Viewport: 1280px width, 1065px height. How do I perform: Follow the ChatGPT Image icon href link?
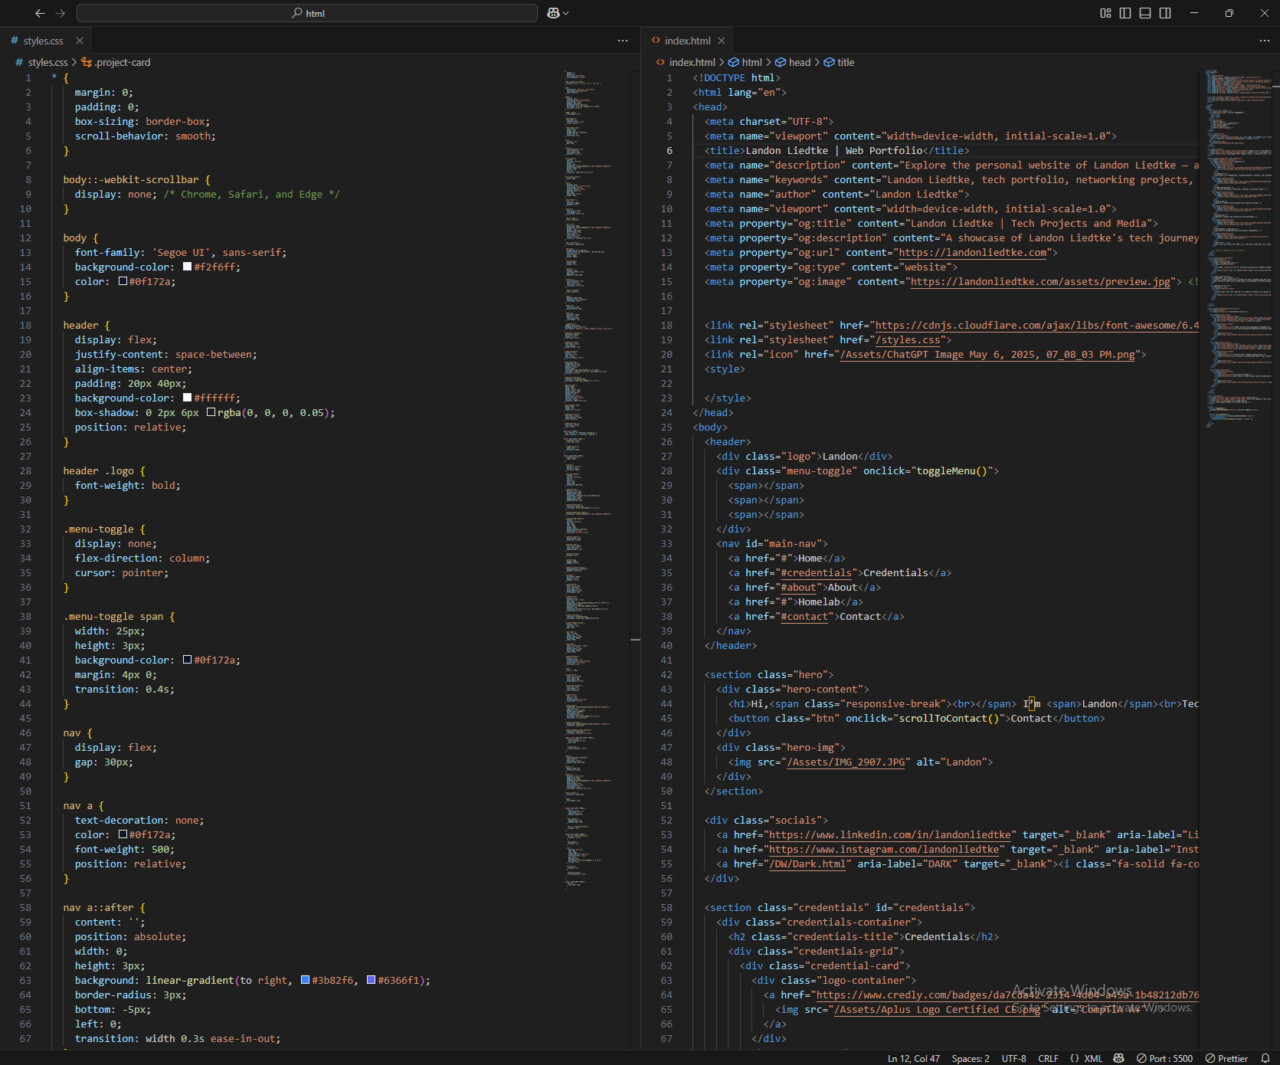pyautogui.click(x=987, y=354)
